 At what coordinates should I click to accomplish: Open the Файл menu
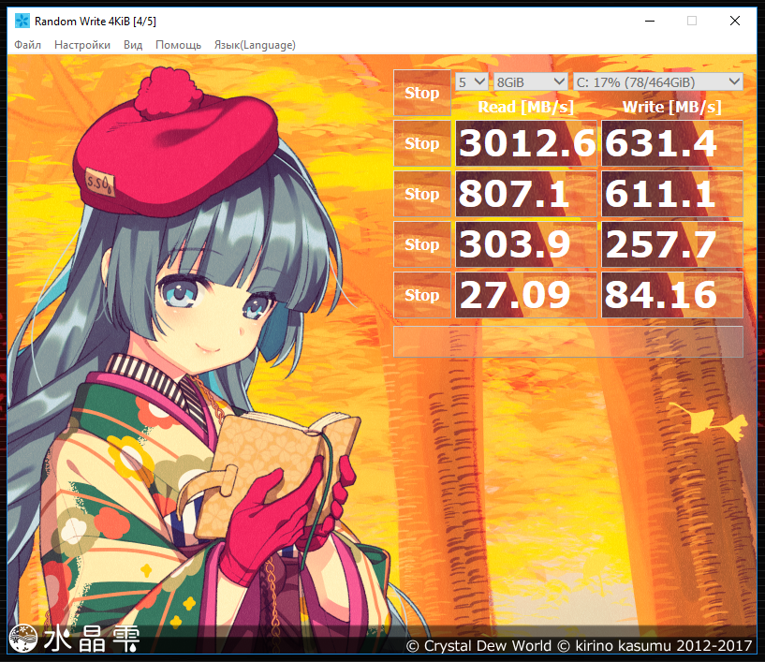(x=27, y=45)
